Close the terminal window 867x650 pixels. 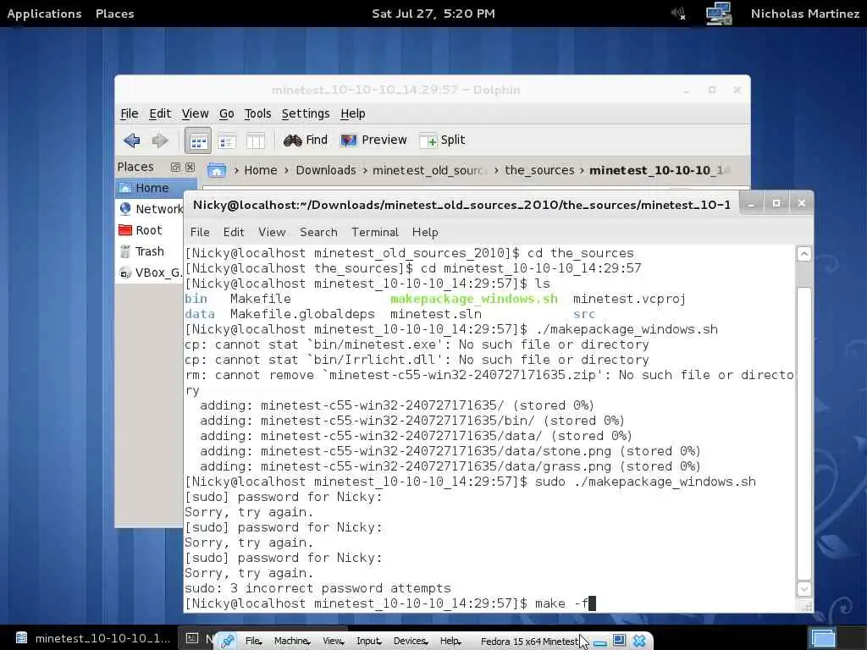802,204
